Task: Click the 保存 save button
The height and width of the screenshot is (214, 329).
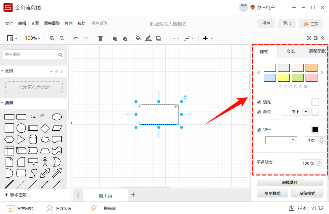Action: [x=266, y=23]
